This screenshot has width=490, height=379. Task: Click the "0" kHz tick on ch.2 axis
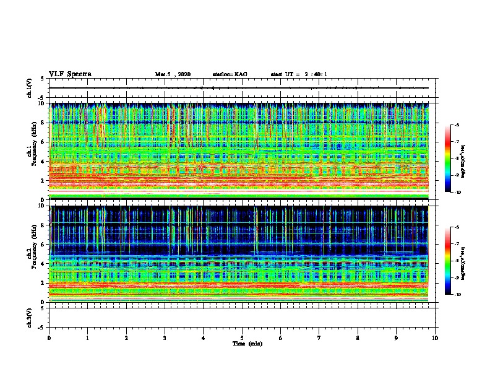pos(42,302)
